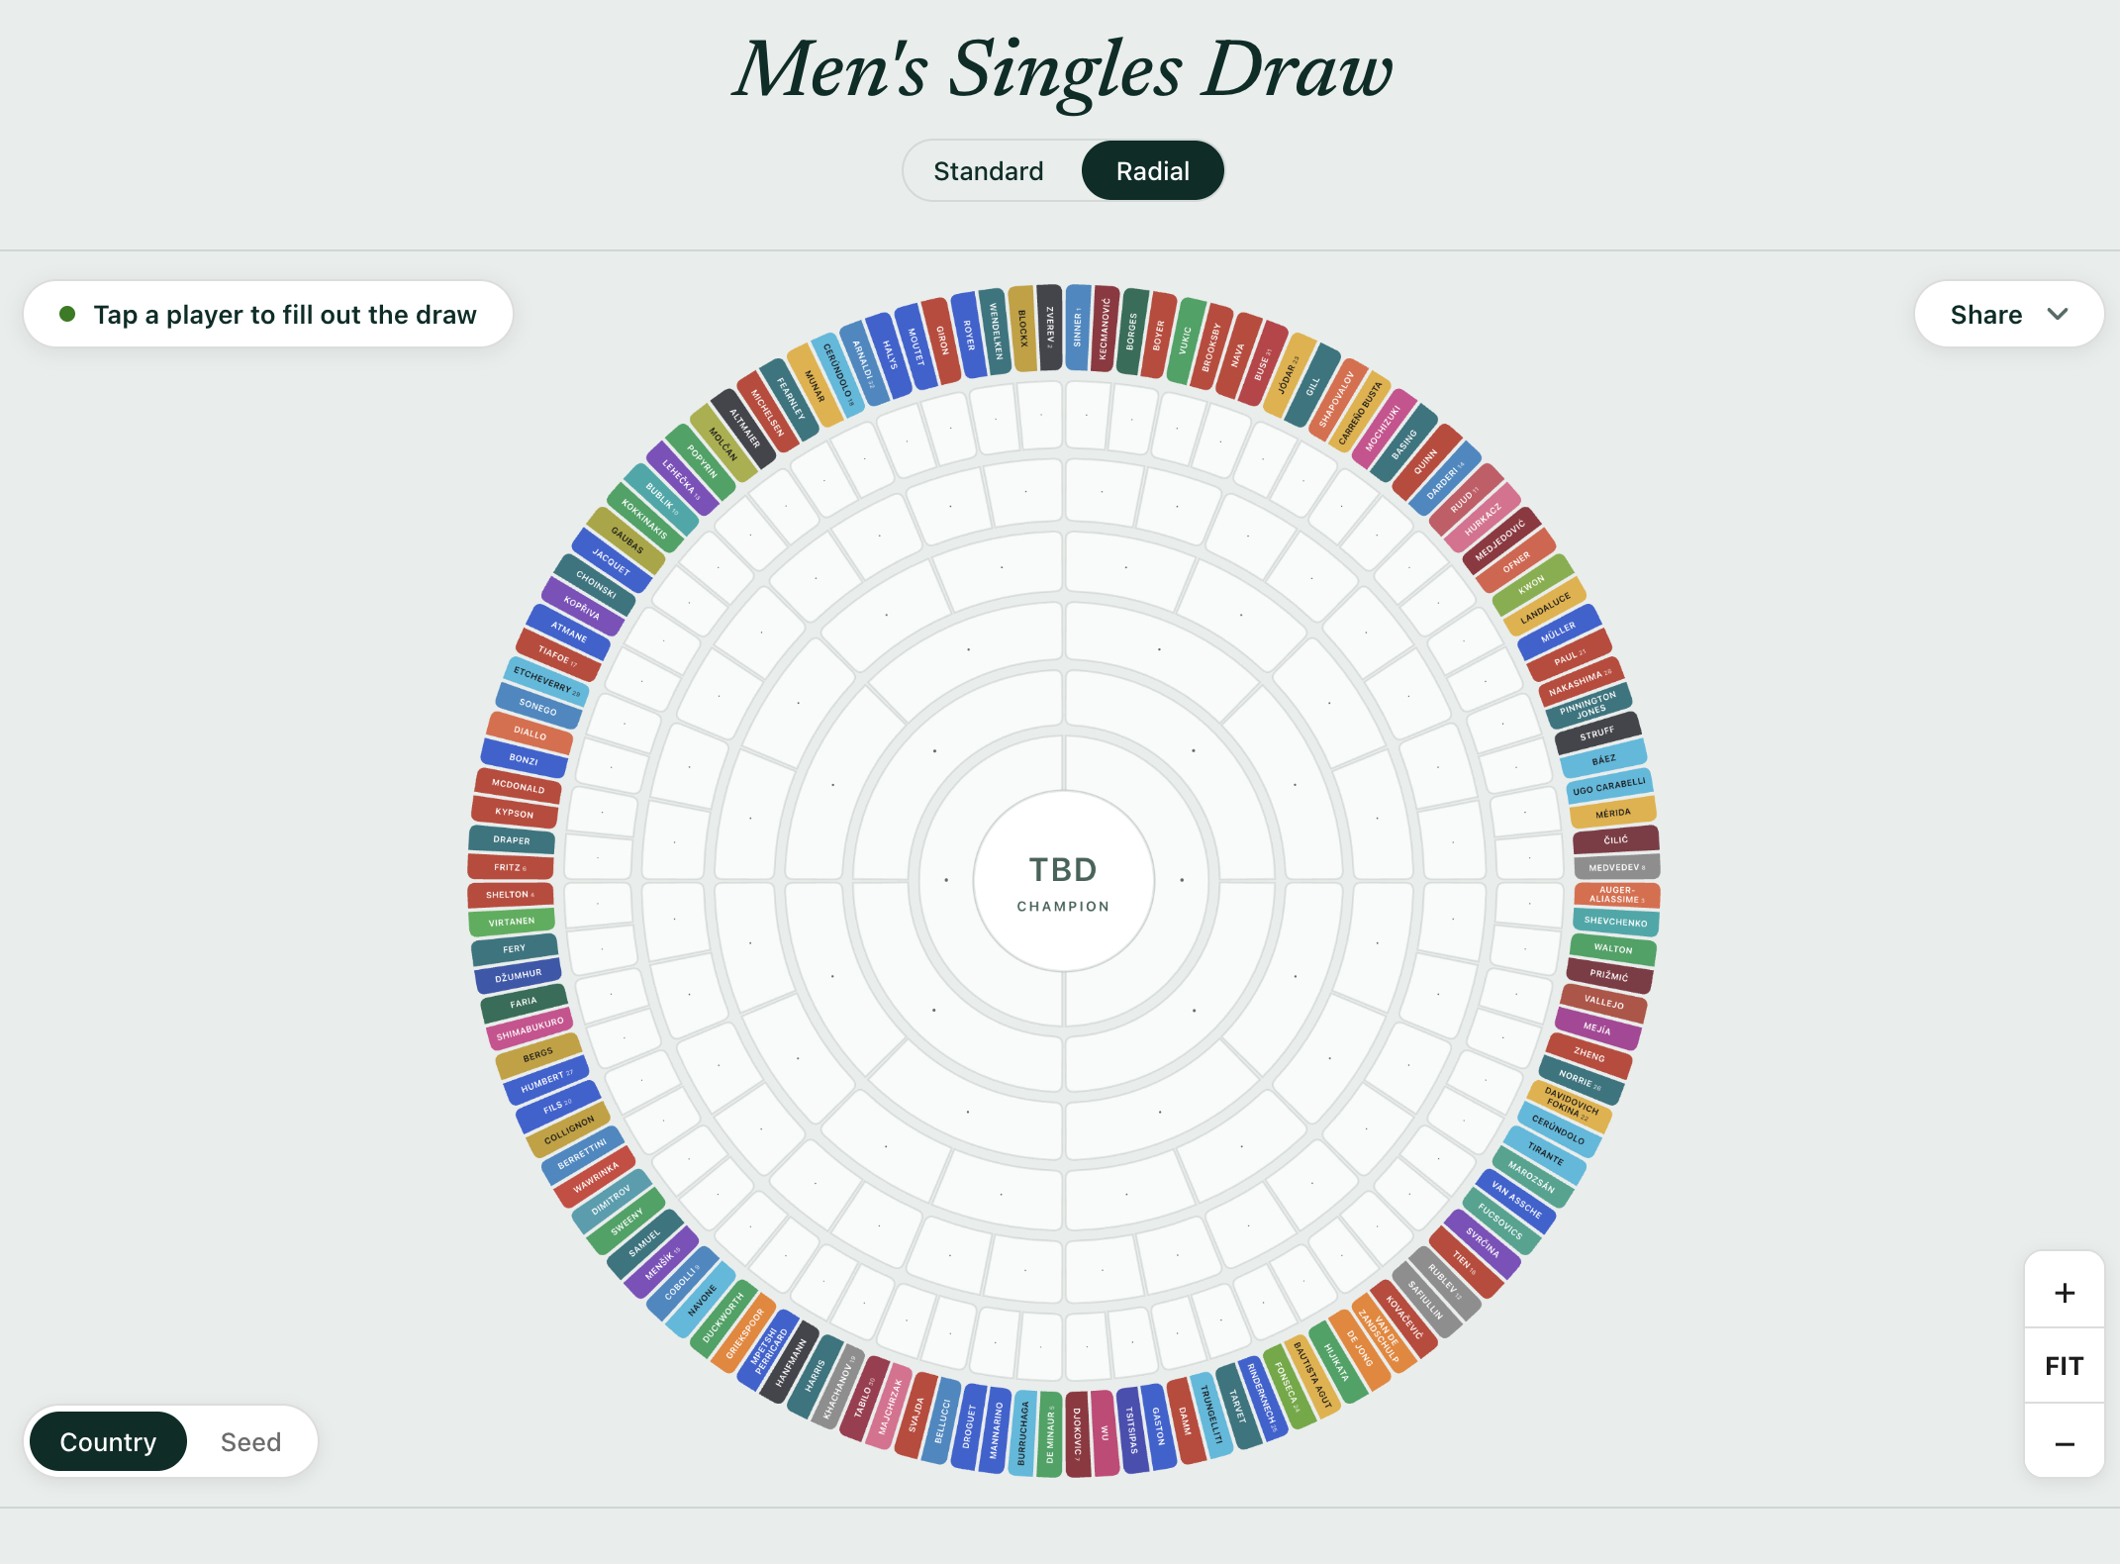
Task: Select the Fritz player tile
Action: click(511, 867)
